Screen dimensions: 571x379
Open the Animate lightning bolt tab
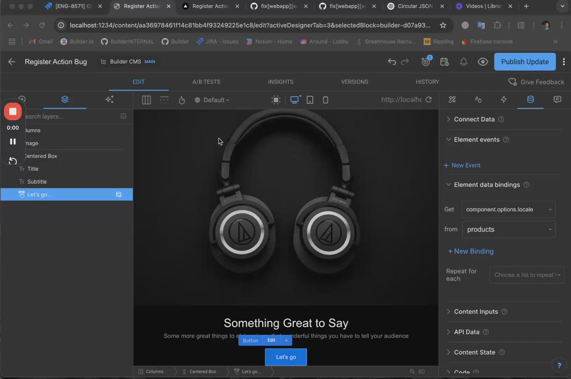504,99
